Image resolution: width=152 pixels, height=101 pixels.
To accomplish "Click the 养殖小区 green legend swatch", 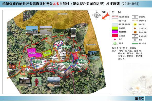I will point(115,28).
